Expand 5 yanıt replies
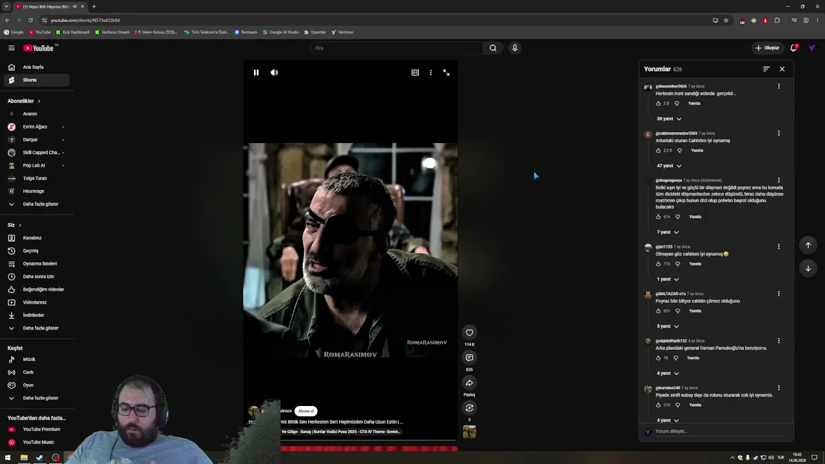The image size is (825, 464). pos(668,326)
